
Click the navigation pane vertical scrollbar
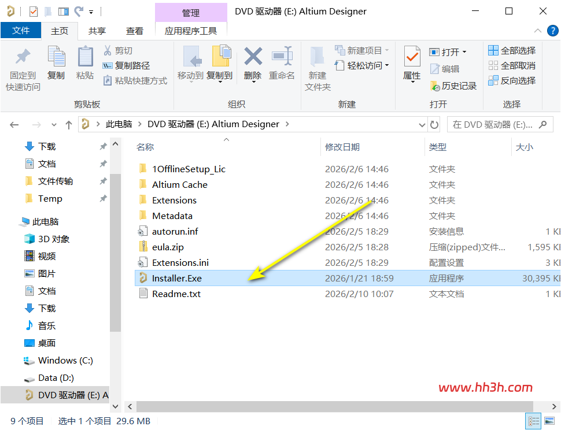coord(115,253)
